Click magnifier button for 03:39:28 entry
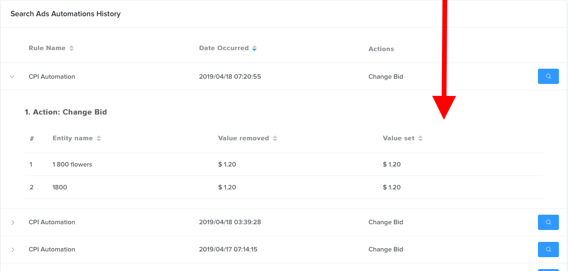 pyautogui.click(x=548, y=222)
